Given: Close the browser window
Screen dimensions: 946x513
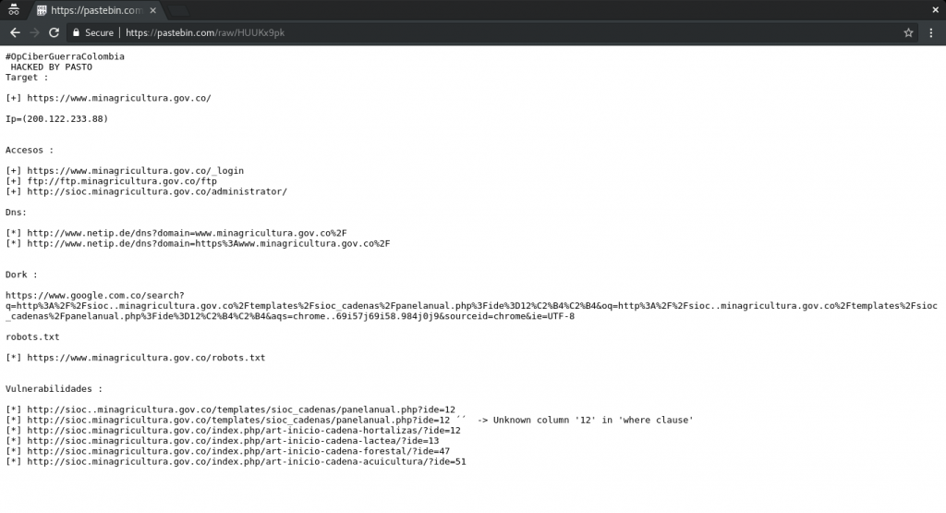Looking at the screenshot, I should pos(934,9).
